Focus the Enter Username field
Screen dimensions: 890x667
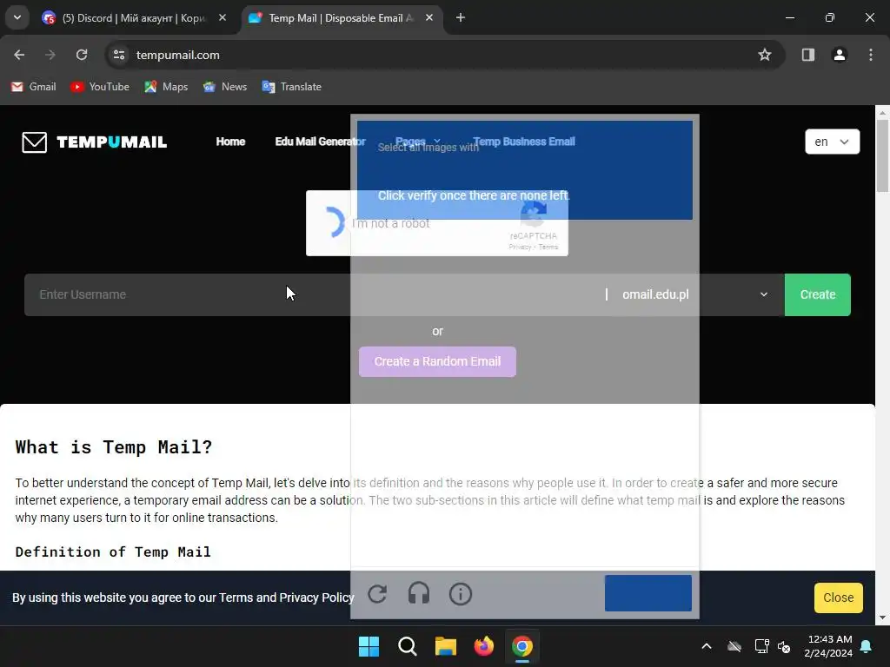312,295
